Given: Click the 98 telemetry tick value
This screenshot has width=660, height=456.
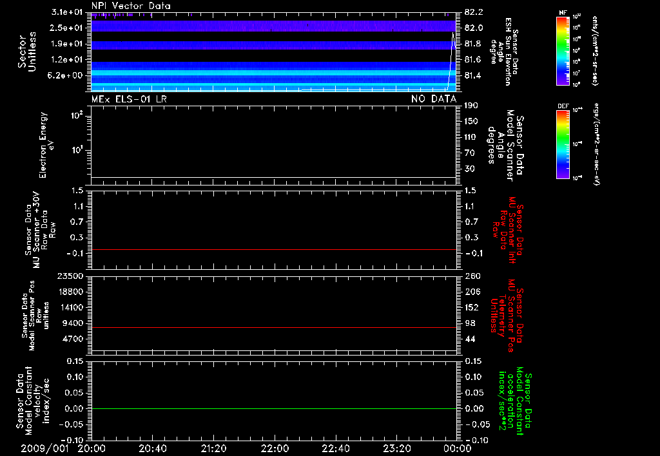Looking at the screenshot, I should [470, 323].
